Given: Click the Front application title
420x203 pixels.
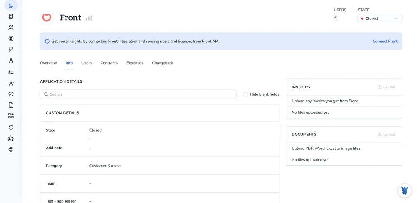Looking at the screenshot, I should pyautogui.click(x=71, y=18).
